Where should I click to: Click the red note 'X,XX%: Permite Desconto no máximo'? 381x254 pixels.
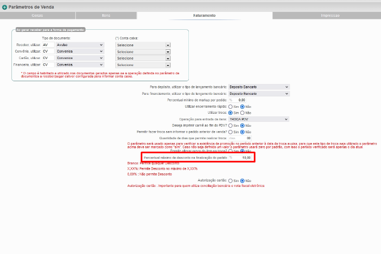click(162, 168)
